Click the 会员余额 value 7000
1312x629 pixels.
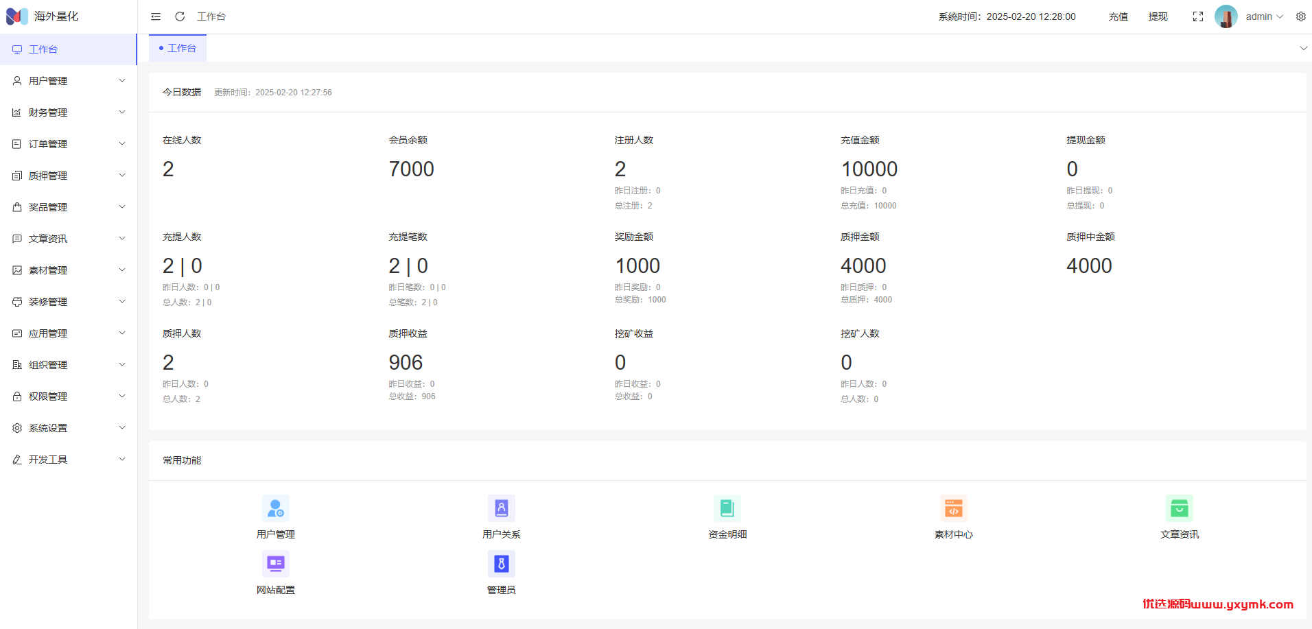tap(412, 169)
